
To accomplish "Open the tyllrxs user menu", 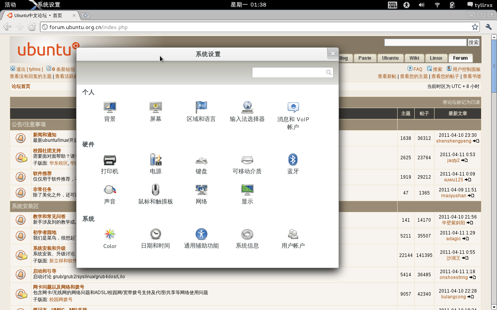I will coord(480,5).
